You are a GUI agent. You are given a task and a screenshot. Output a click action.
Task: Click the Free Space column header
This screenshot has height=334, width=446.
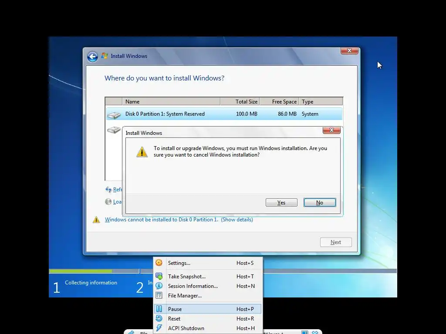pyautogui.click(x=279, y=101)
